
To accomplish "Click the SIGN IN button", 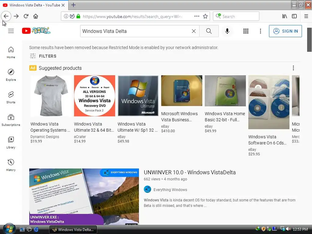I will point(285,31).
